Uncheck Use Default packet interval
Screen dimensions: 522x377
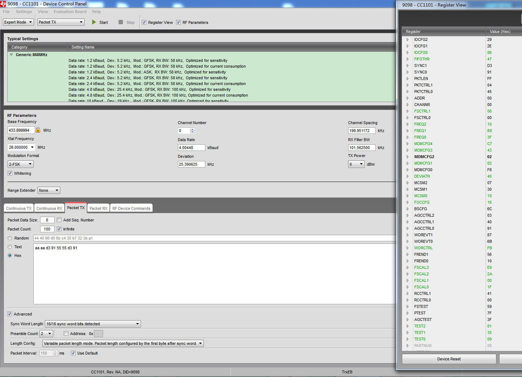[73, 353]
